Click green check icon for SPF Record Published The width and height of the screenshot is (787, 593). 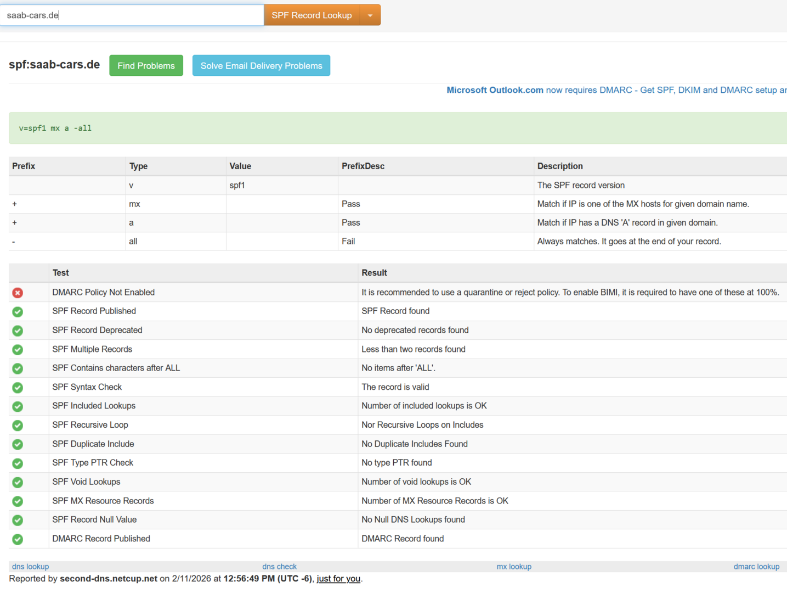[x=18, y=312]
